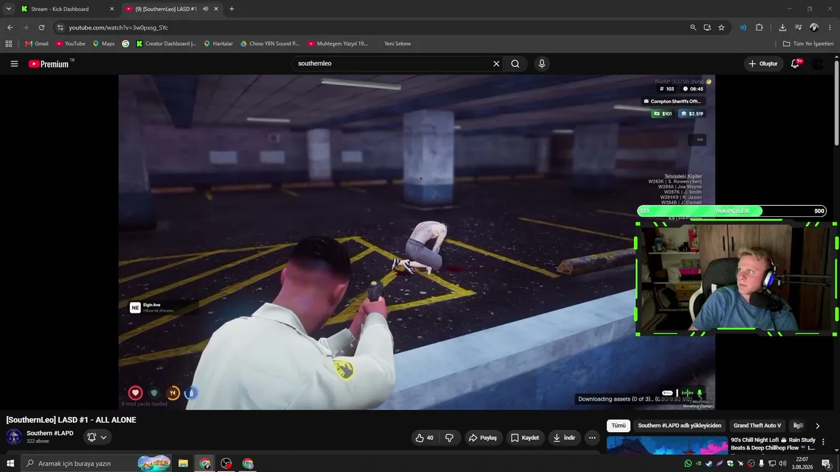
Task: Select the Southern #LAPD adlı yükleyiciden chip
Action: coord(679,425)
